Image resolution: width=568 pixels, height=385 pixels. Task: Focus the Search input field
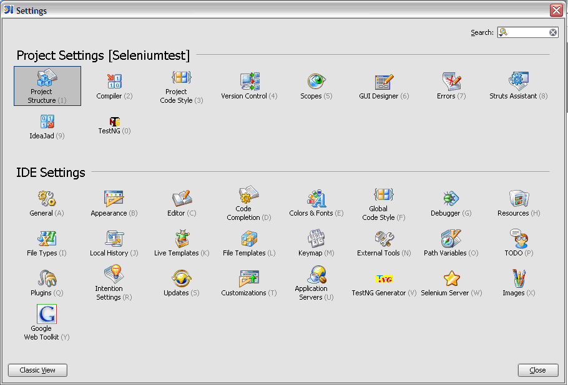529,32
